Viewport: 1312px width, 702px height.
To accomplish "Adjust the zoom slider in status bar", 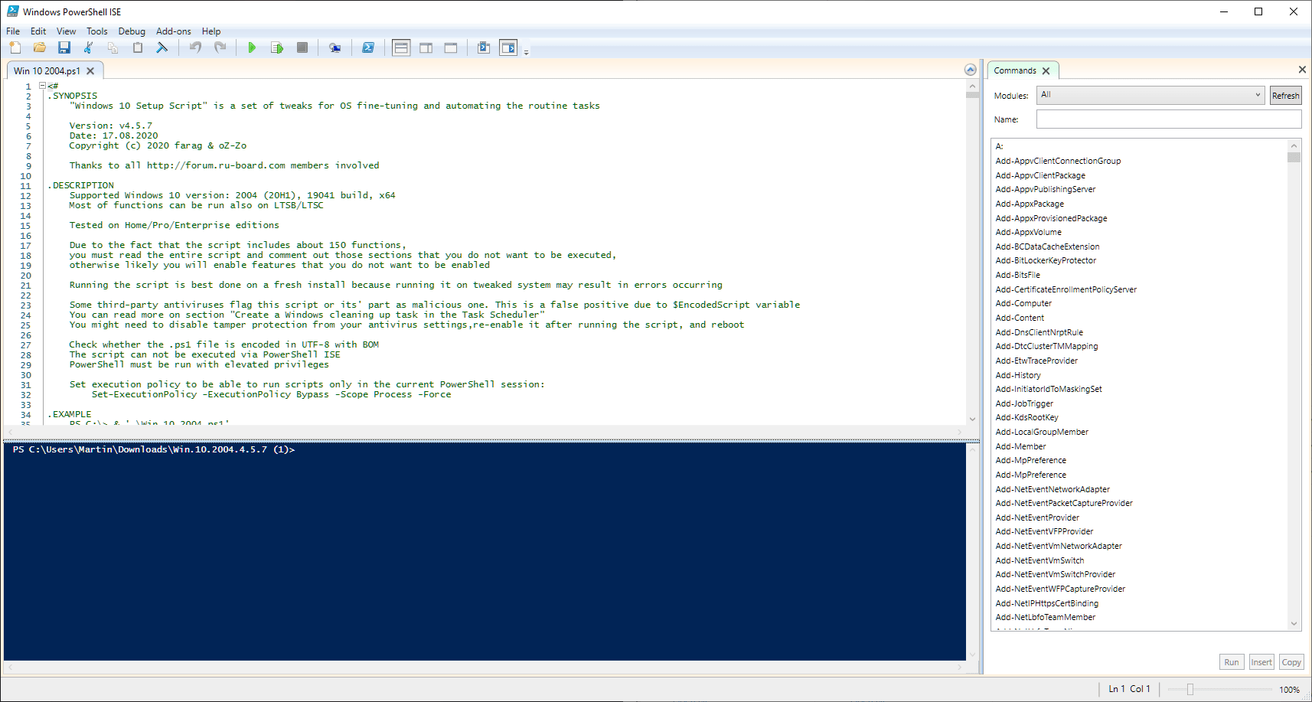I will [1190, 689].
